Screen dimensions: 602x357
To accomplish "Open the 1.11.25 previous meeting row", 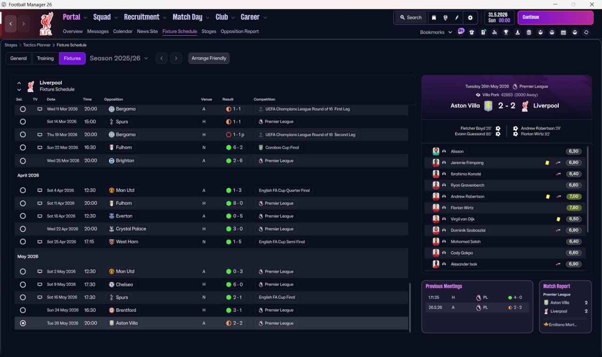I will point(477,297).
